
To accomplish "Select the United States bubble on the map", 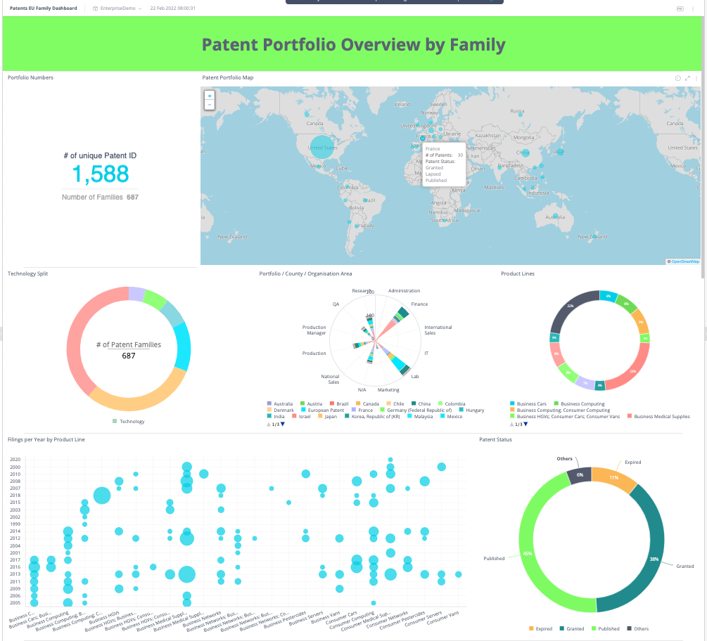I will 322,147.
